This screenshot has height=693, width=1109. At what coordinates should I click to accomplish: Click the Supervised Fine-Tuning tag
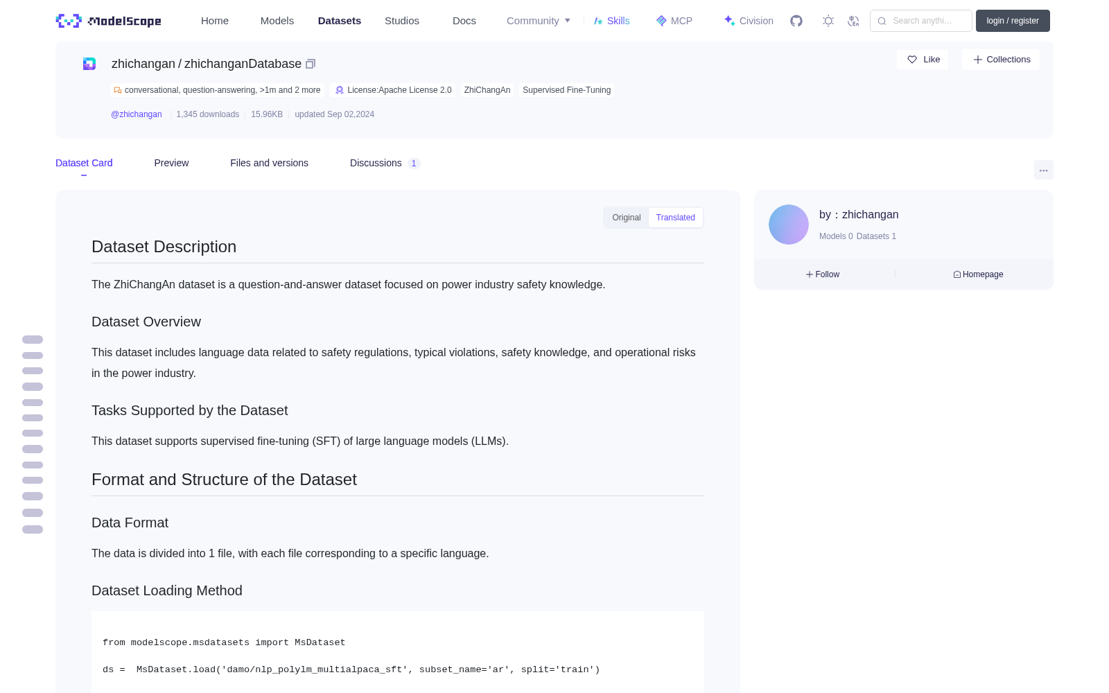(567, 90)
